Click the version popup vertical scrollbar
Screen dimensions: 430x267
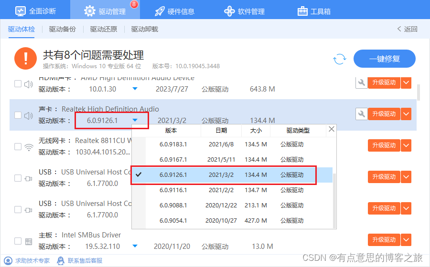334,200
